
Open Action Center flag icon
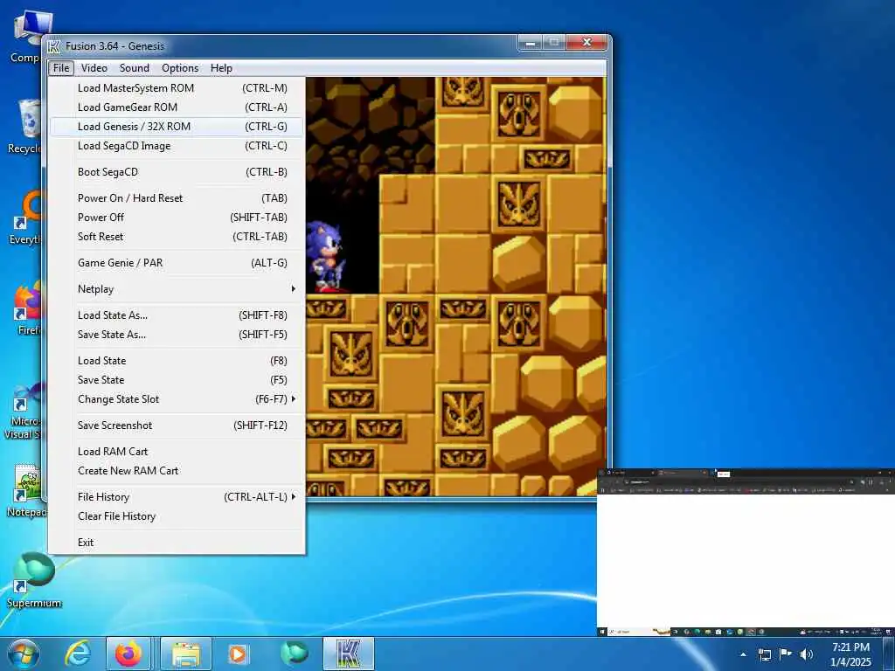click(x=786, y=654)
